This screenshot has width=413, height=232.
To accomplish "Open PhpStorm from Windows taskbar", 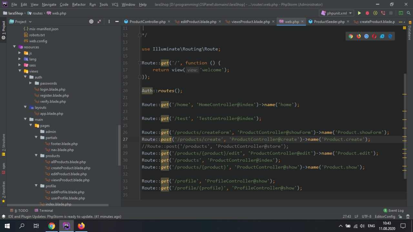I will click(66, 226).
